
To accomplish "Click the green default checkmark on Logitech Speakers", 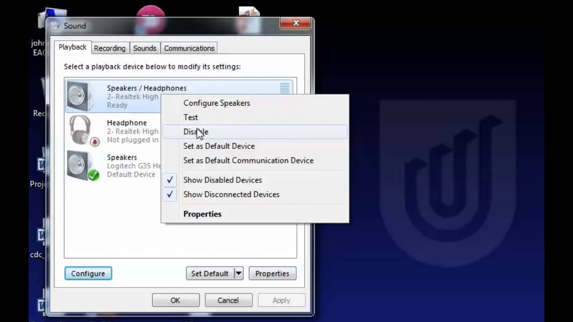I will [x=94, y=176].
